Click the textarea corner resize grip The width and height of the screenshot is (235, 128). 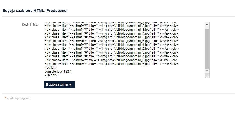click(x=208, y=77)
